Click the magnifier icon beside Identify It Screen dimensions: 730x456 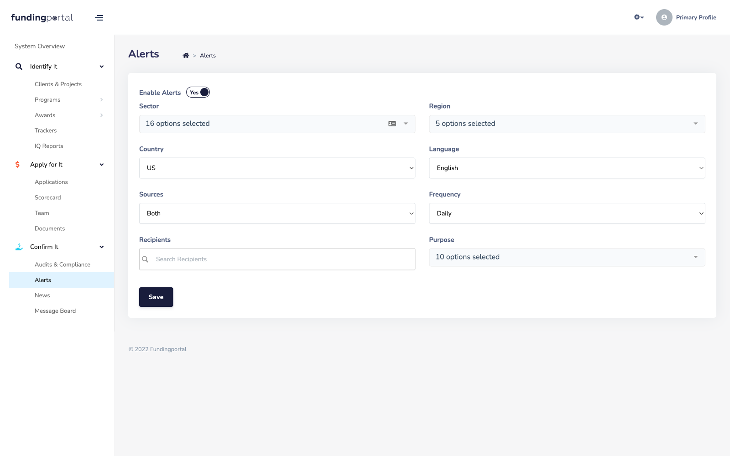click(19, 66)
